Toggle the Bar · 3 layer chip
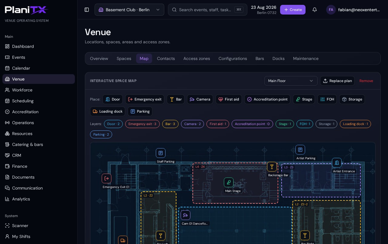This screenshot has height=244, width=388. pos(170,124)
